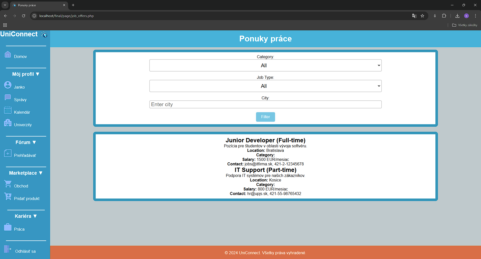Click the Práca briefcase icon
The image size is (481, 259).
(8, 227)
